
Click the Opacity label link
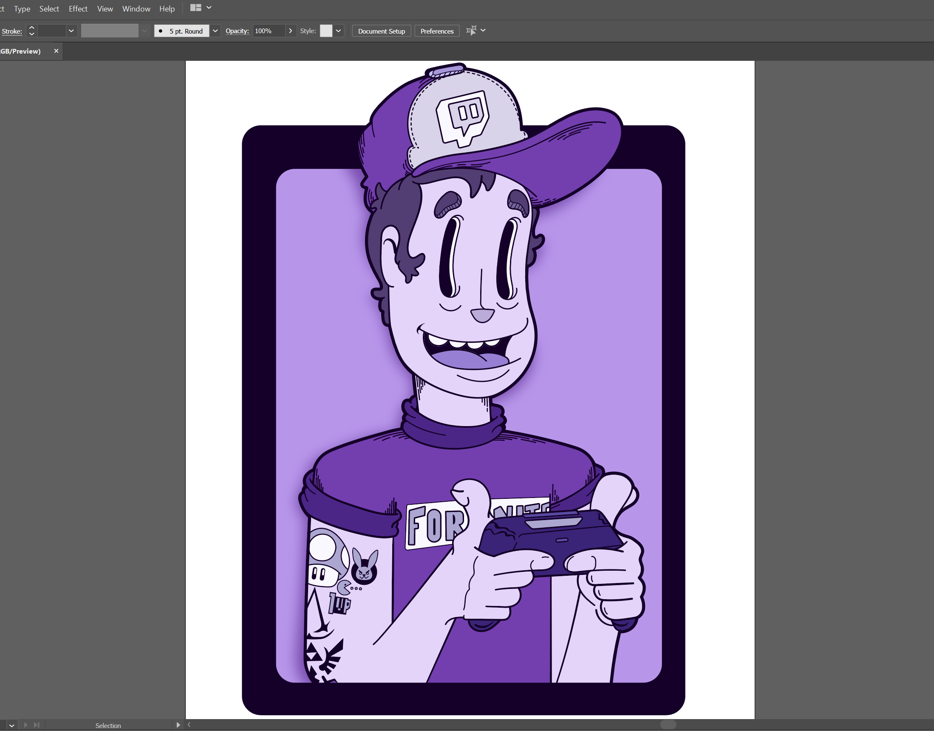pos(237,31)
